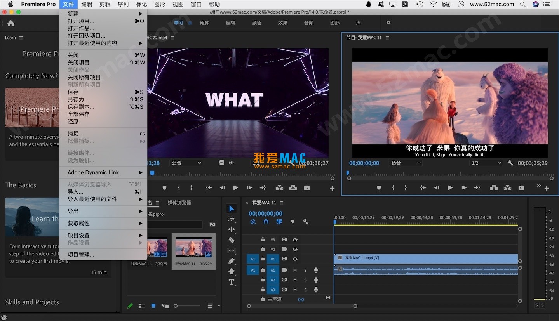Viewport: 559px width, 321px height.
Task: Expand workspace overflow chevrons
Action: 388,23
